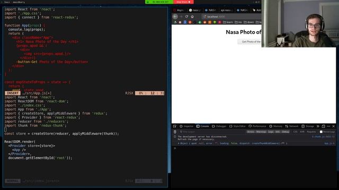Switch to the Network devtools tab
This screenshot has width=339, height=190.
[x=292, y=126]
